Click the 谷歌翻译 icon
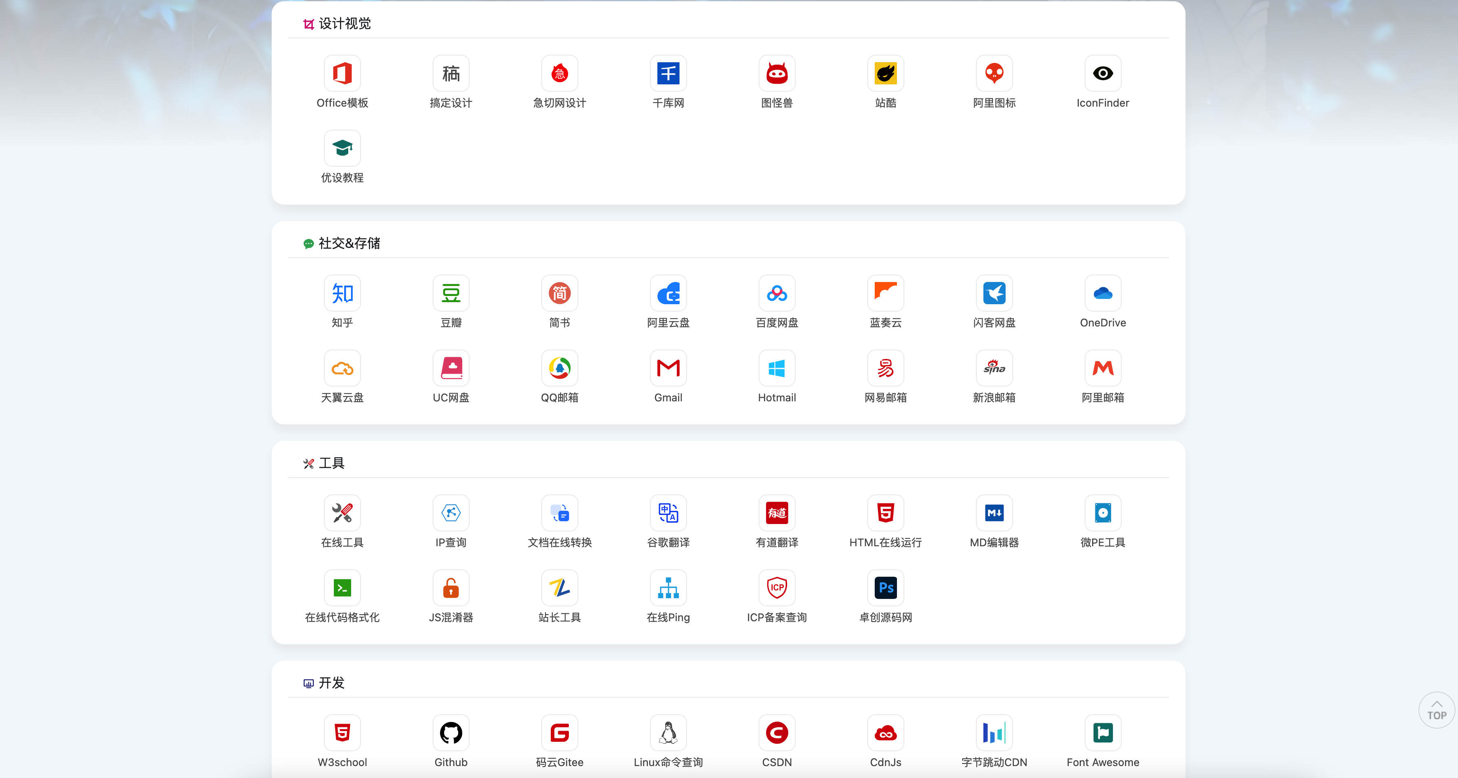The width and height of the screenshot is (1458, 778). click(668, 512)
